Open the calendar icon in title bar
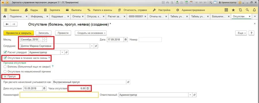 (x=191, y=3)
